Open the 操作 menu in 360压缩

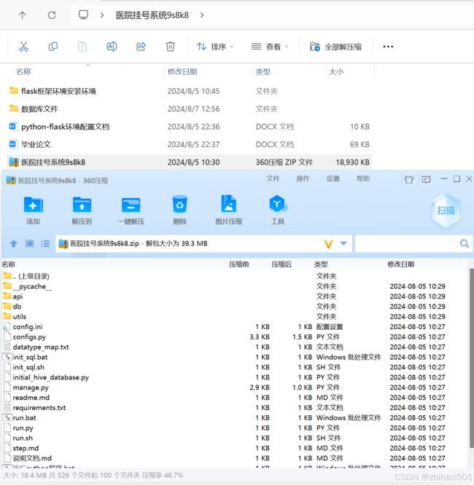coord(303,178)
